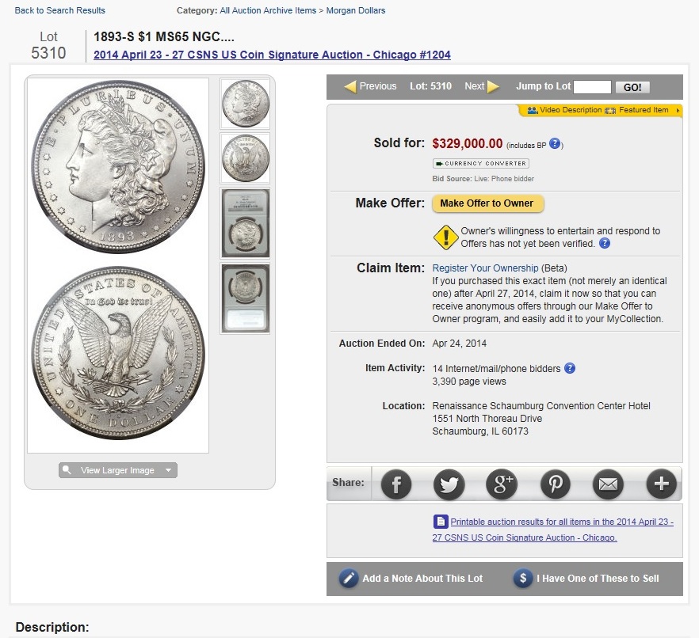Image resolution: width=699 pixels, height=638 pixels.
Task: Click Add a Note About This Lot
Action: 412,578
